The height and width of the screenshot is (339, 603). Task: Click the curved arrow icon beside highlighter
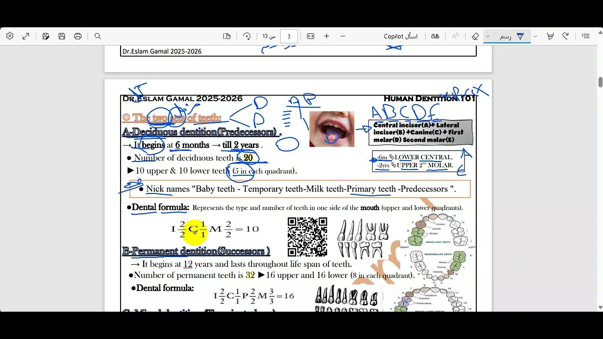click(565, 36)
